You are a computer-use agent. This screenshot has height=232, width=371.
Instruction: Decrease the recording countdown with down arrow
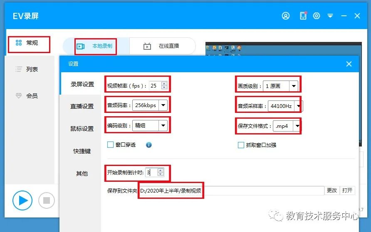click(161, 174)
